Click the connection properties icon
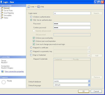105x95 pixels. (2, 72)
